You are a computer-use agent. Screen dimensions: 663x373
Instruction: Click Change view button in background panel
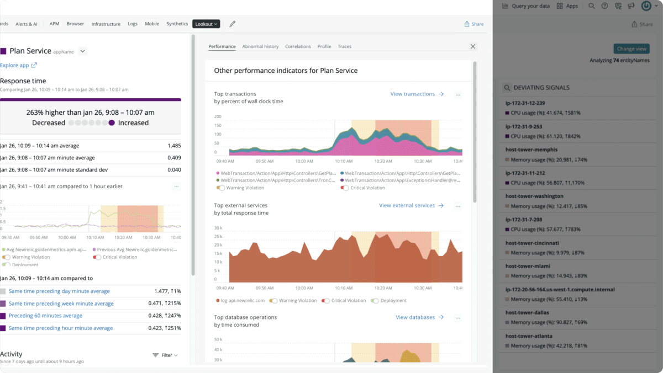(632, 49)
